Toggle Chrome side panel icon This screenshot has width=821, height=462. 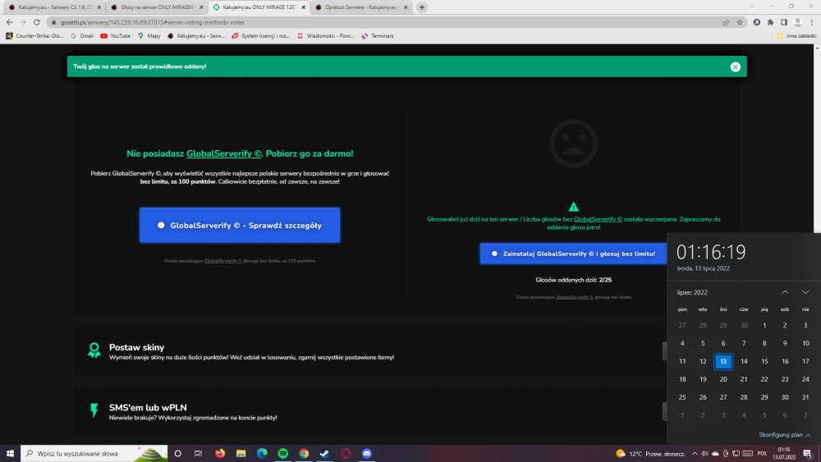click(x=784, y=22)
